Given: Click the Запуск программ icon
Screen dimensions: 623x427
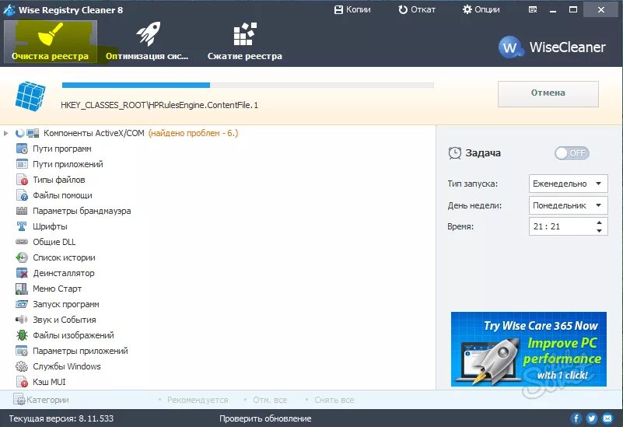Looking at the screenshot, I should point(22,304).
